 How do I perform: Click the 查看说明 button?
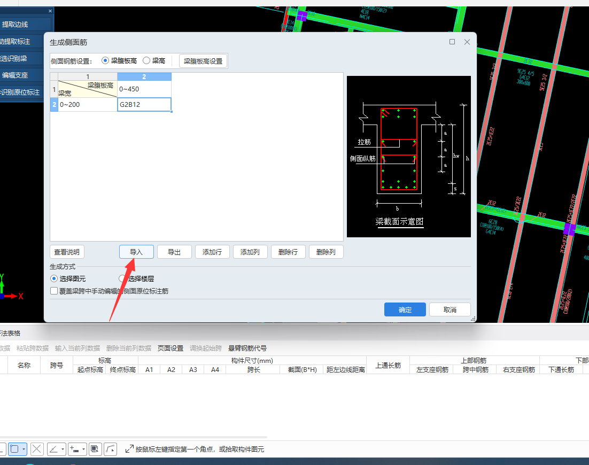click(67, 252)
